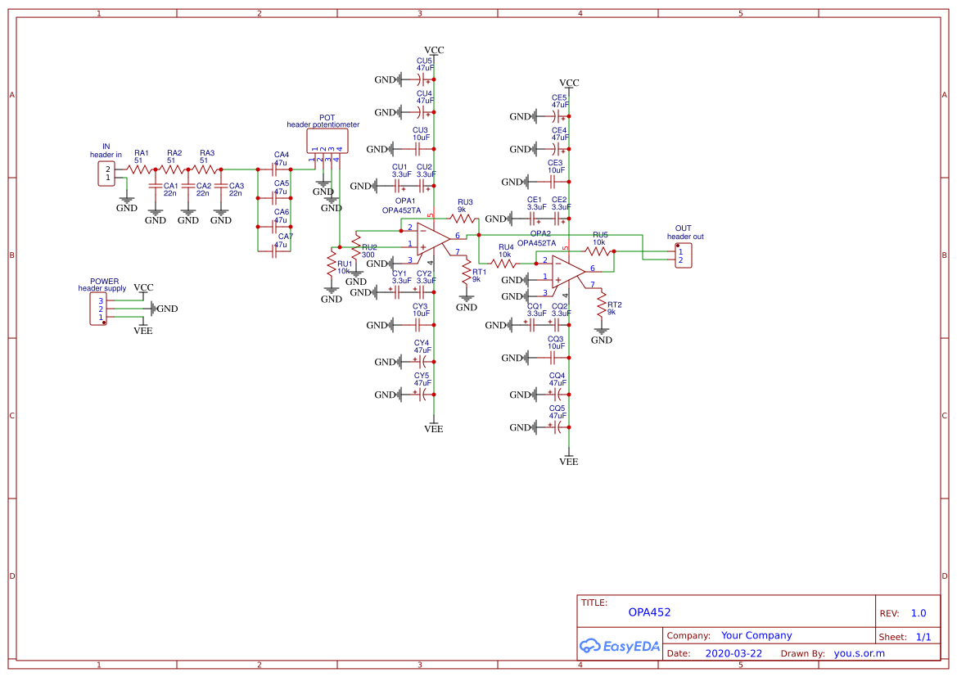Image resolution: width=957 pixels, height=677 pixels.
Task: Select the OPA452 title text field
Action: [648, 612]
